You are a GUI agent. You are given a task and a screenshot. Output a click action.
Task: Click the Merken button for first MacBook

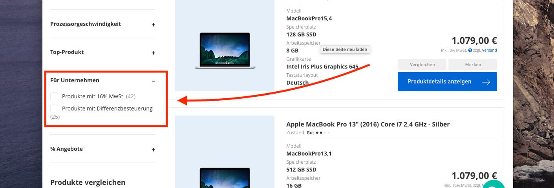point(473,64)
